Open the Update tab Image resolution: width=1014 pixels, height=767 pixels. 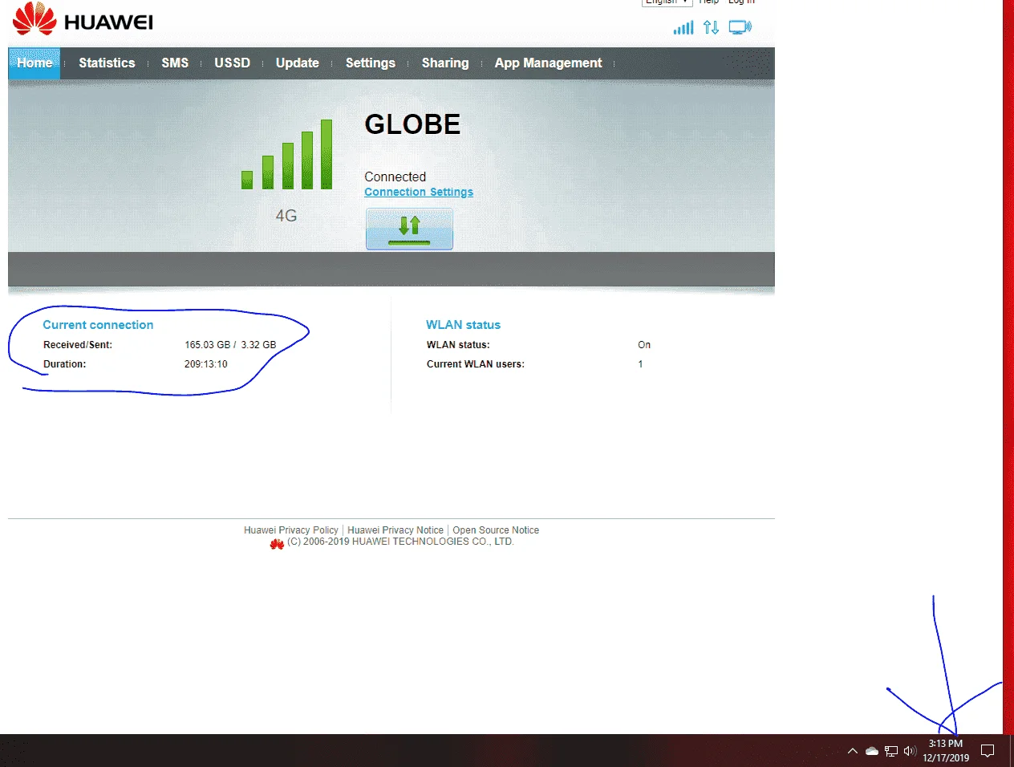click(x=298, y=63)
